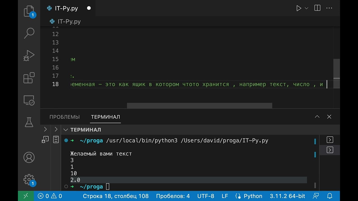The width and height of the screenshot is (358, 201).
Task: Click the horizontal scrollbar of the editor
Action: 199,106
